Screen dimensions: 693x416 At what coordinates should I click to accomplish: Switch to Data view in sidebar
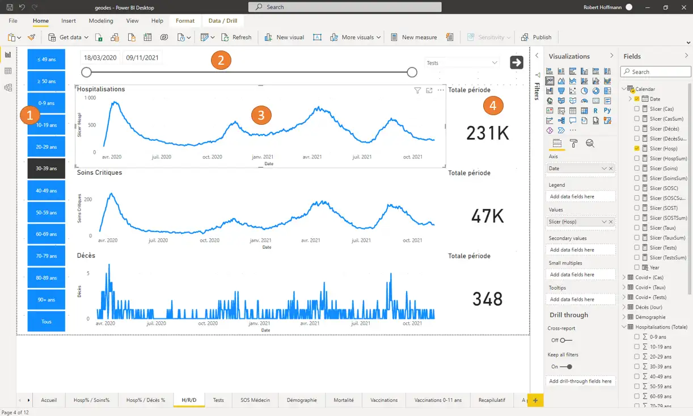[x=8, y=71]
